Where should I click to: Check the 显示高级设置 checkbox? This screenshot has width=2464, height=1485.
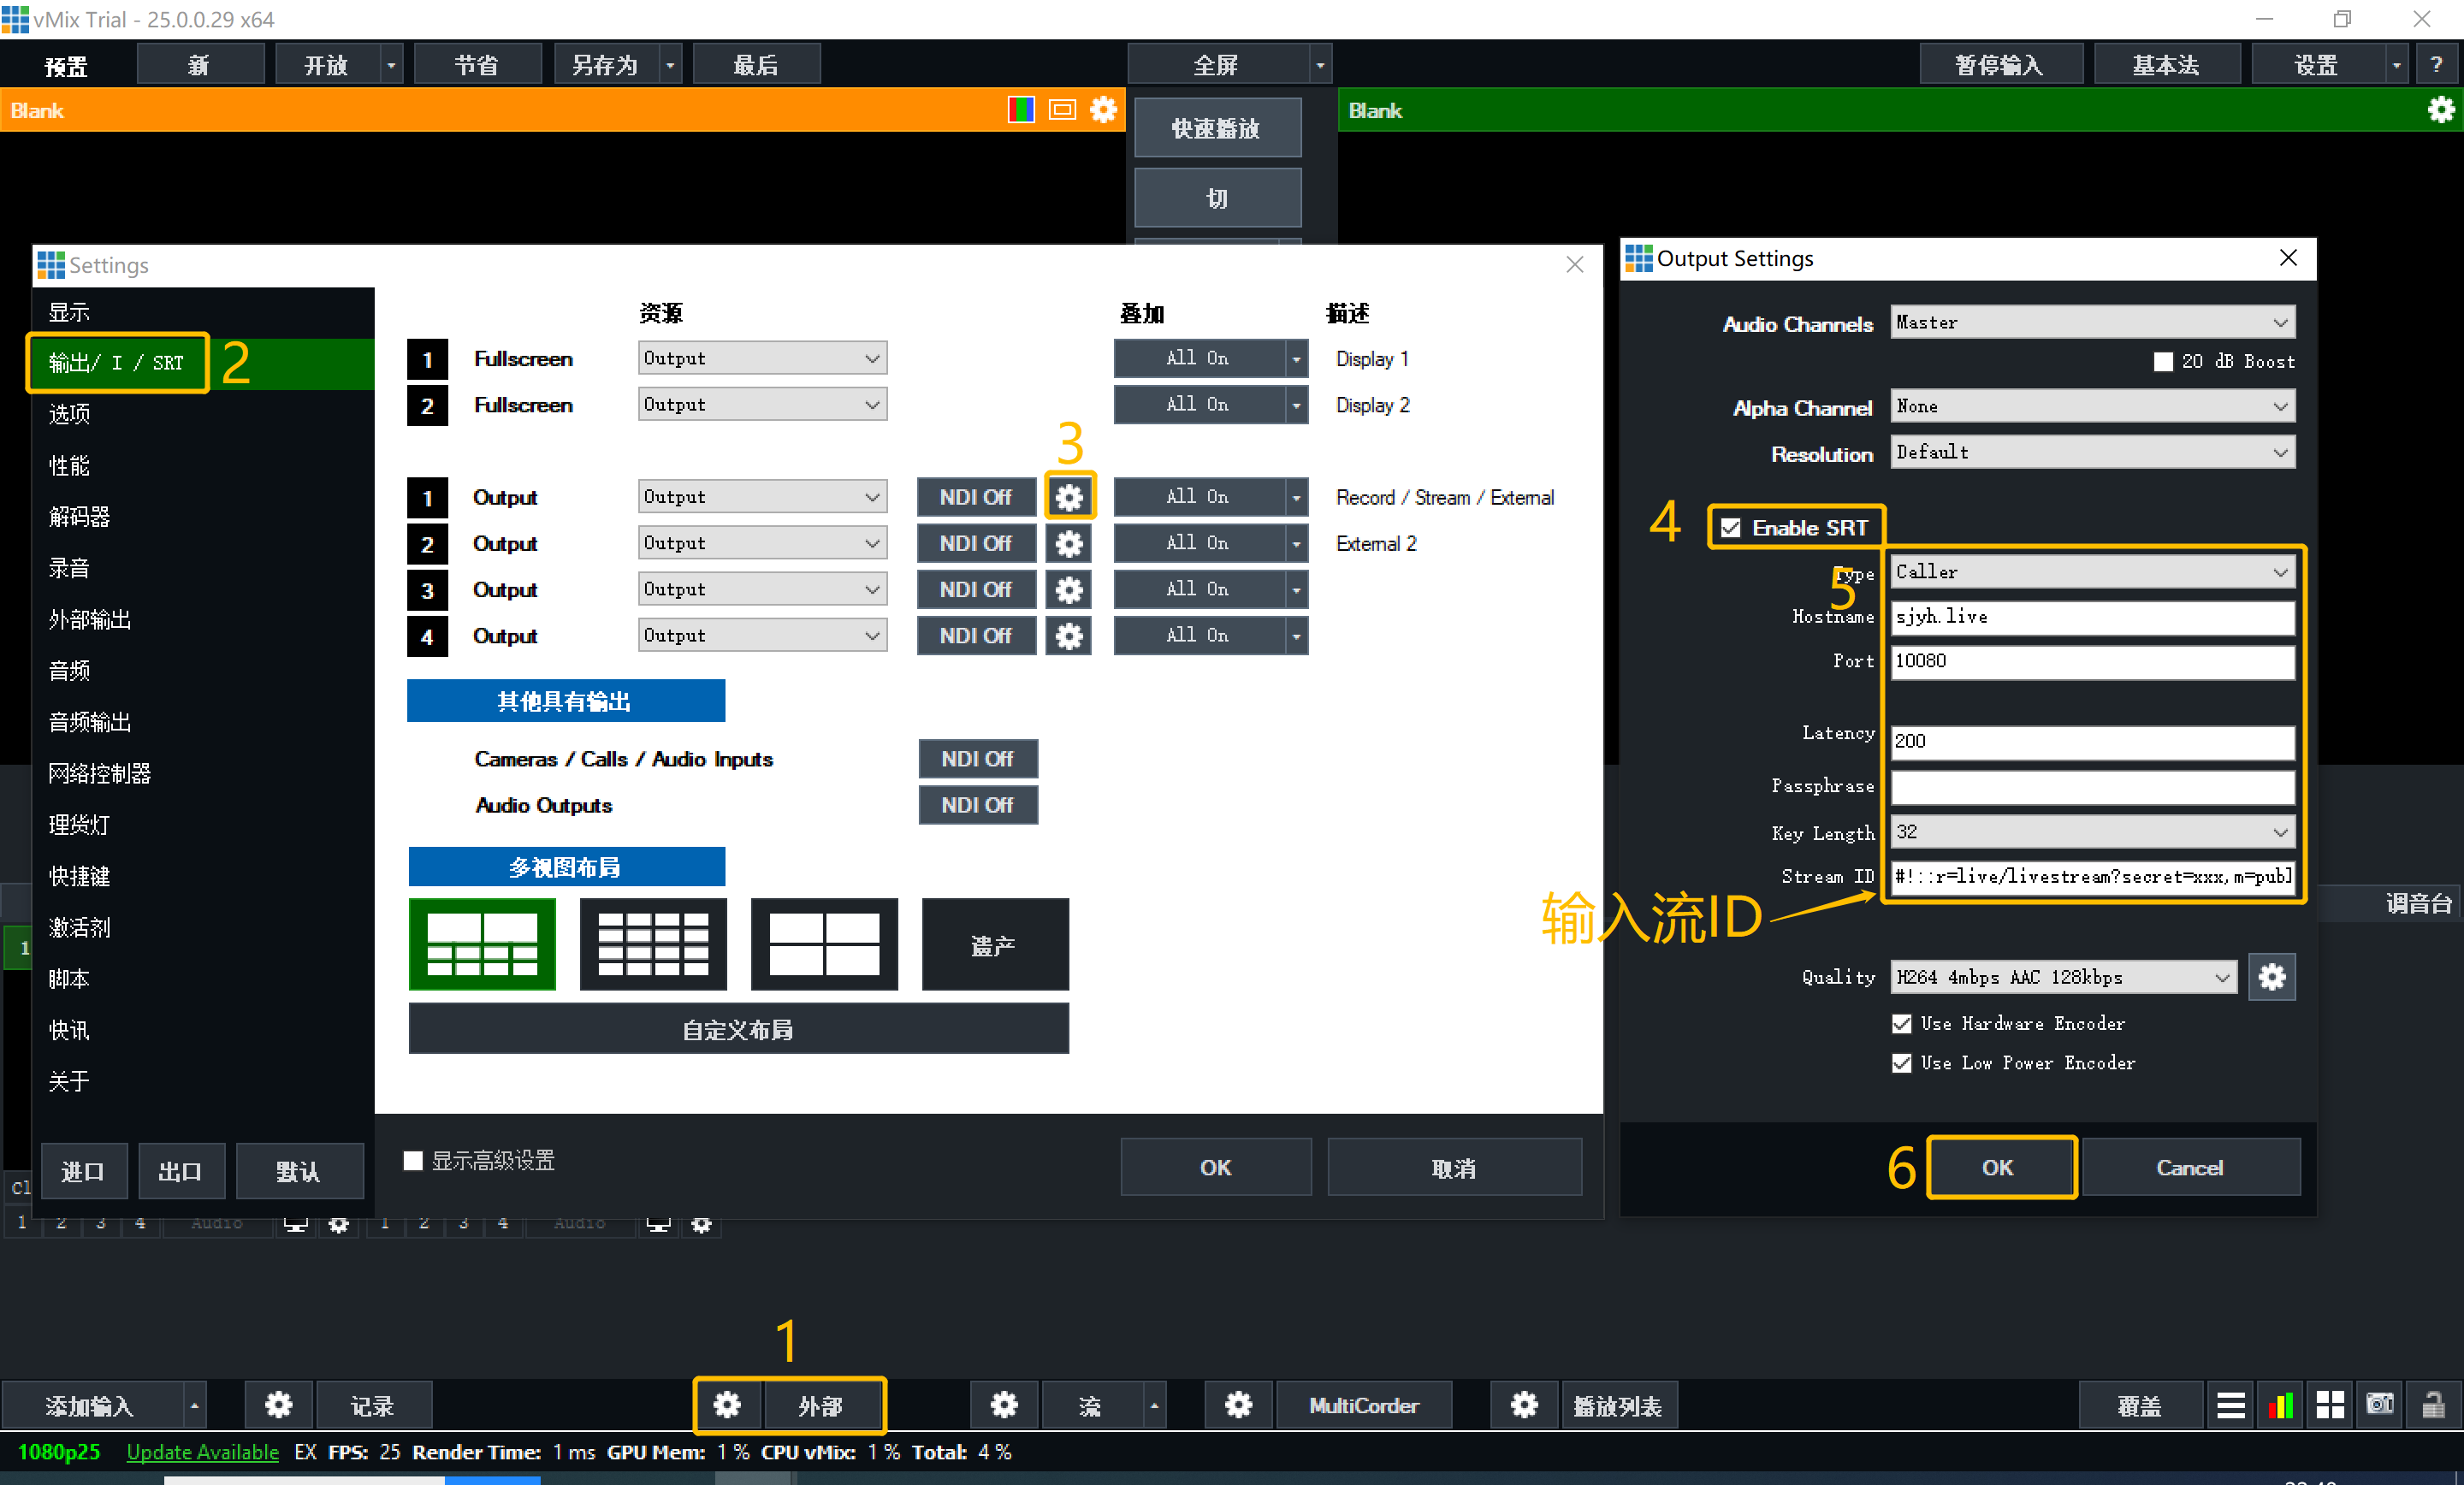pos(413,1160)
